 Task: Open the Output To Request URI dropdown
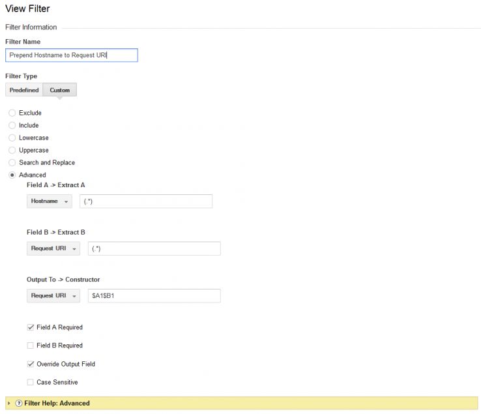(x=54, y=295)
